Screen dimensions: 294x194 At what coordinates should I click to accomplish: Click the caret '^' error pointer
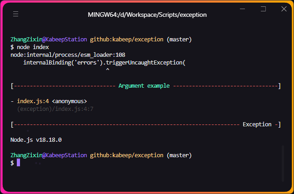pyautogui.click(x=108, y=70)
